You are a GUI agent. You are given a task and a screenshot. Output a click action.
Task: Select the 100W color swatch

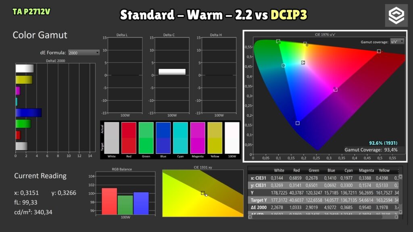coord(232,138)
